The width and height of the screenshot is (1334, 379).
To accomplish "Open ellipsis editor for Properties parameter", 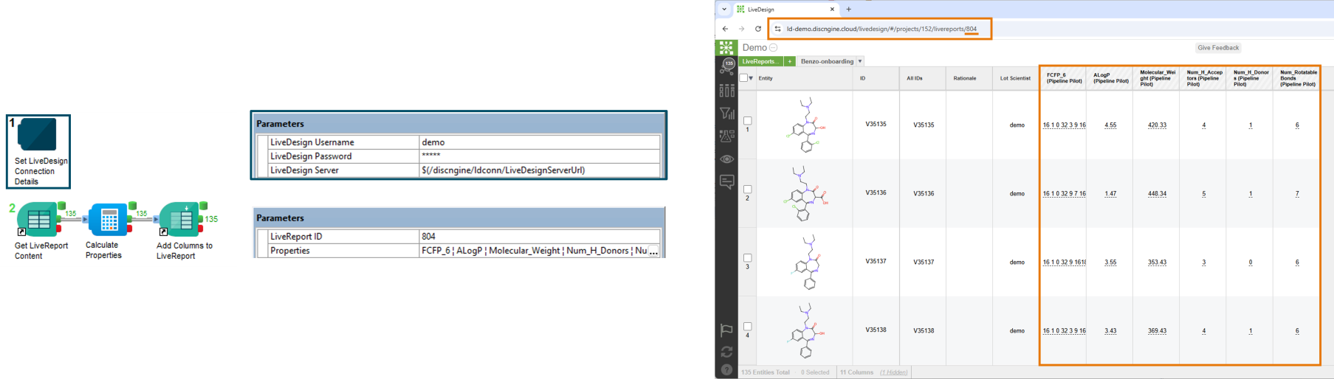I will (653, 251).
